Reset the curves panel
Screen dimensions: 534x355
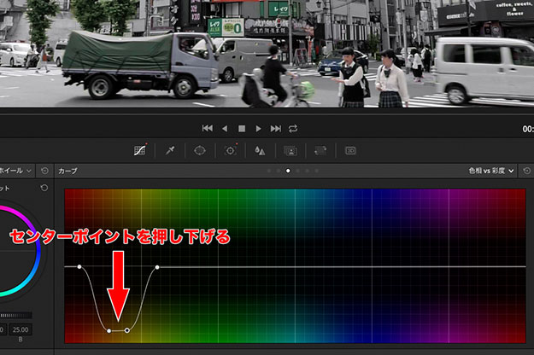pyautogui.click(x=523, y=171)
